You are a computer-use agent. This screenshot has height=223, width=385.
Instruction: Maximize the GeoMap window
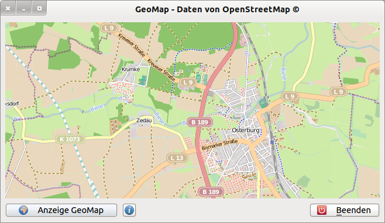coord(39,9)
